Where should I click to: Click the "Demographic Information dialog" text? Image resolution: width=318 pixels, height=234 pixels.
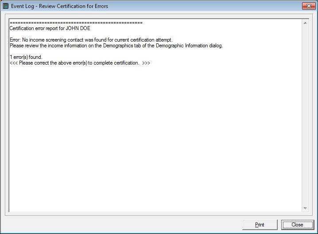189,46
